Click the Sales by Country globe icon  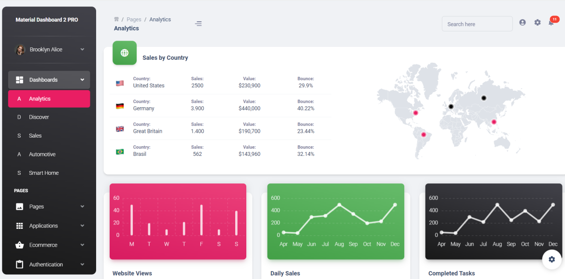point(125,53)
